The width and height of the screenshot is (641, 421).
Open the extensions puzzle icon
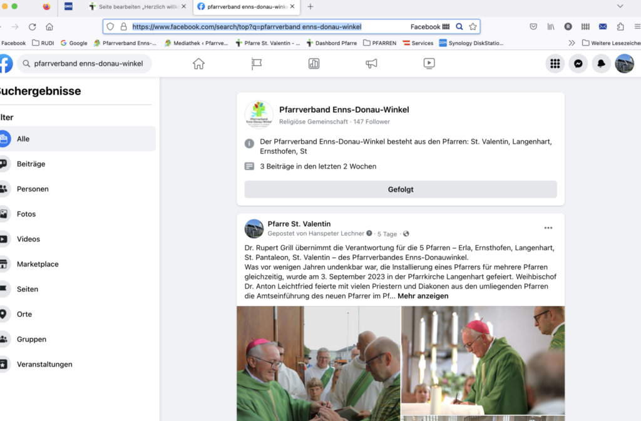(620, 26)
